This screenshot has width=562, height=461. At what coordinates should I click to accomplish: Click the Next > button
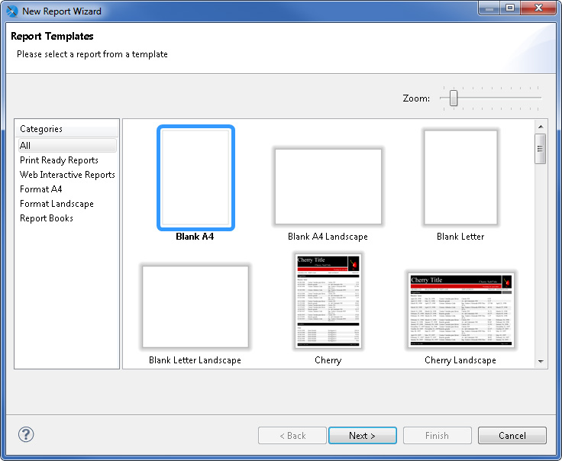[362, 436]
